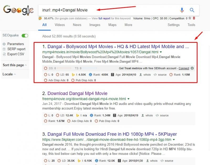Switch to the Images tab
The image size is (210, 165).
95,25
